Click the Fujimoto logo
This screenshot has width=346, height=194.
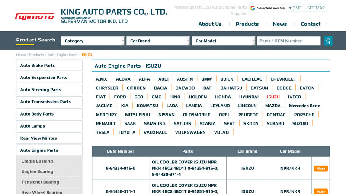[x=35, y=17]
